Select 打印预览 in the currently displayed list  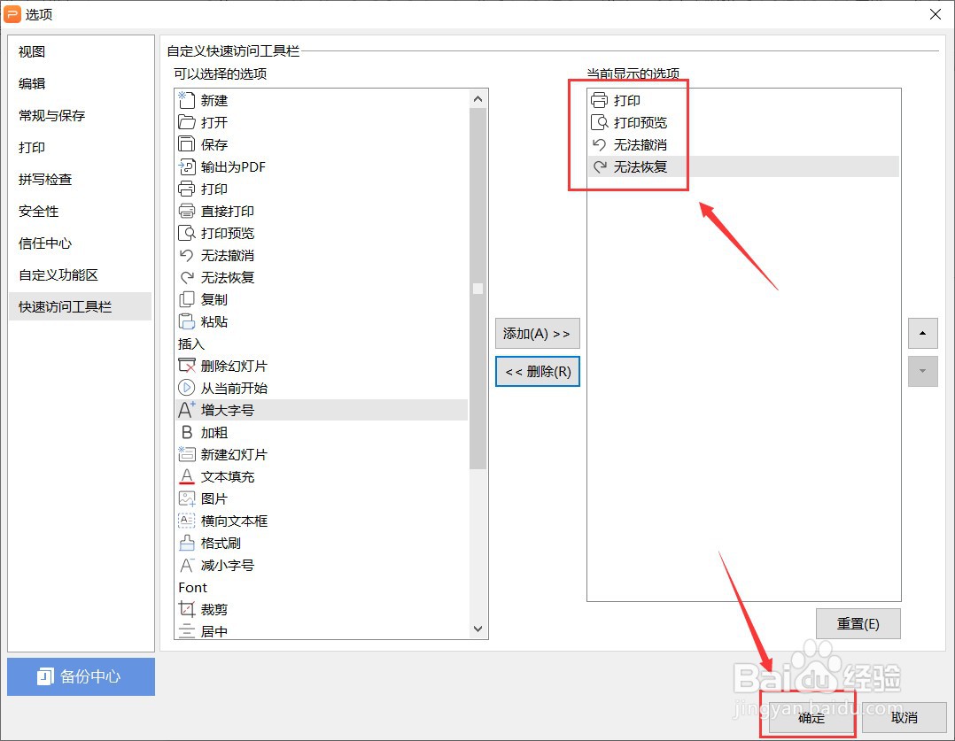pos(743,122)
